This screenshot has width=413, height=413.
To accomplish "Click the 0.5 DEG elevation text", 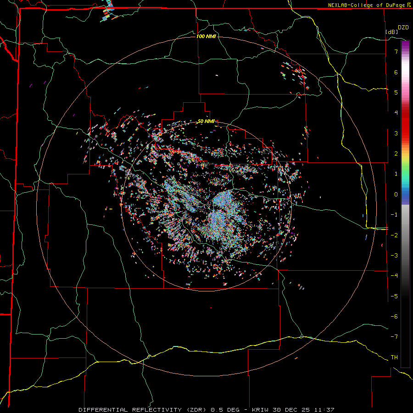I will (225, 410).
